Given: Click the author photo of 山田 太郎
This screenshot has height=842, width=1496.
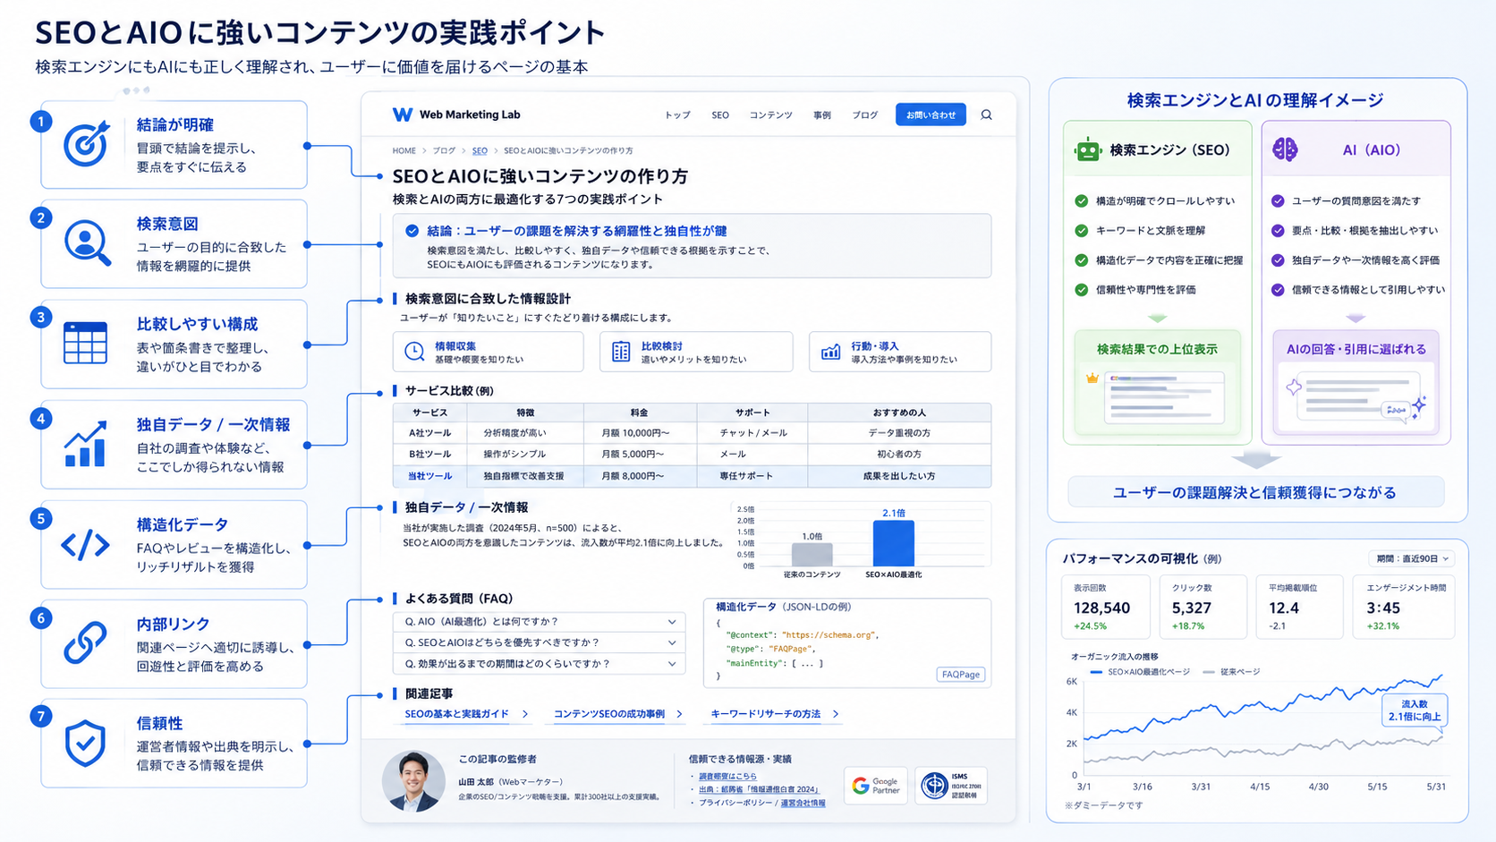Looking at the screenshot, I should point(413,780).
